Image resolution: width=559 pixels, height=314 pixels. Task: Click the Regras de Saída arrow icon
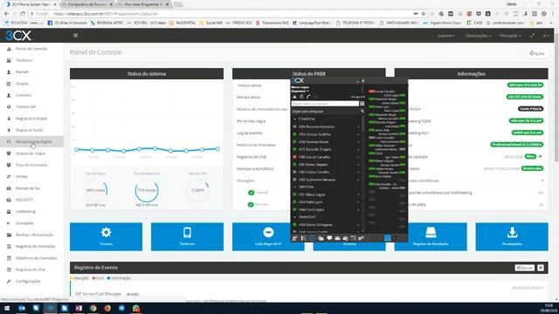pyautogui.click(x=9, y=130)
